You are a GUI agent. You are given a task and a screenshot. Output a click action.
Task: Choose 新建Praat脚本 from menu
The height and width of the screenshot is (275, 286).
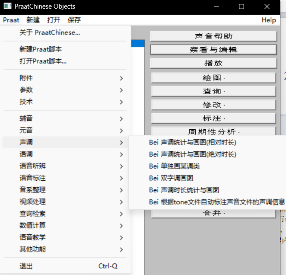point(65,49)
